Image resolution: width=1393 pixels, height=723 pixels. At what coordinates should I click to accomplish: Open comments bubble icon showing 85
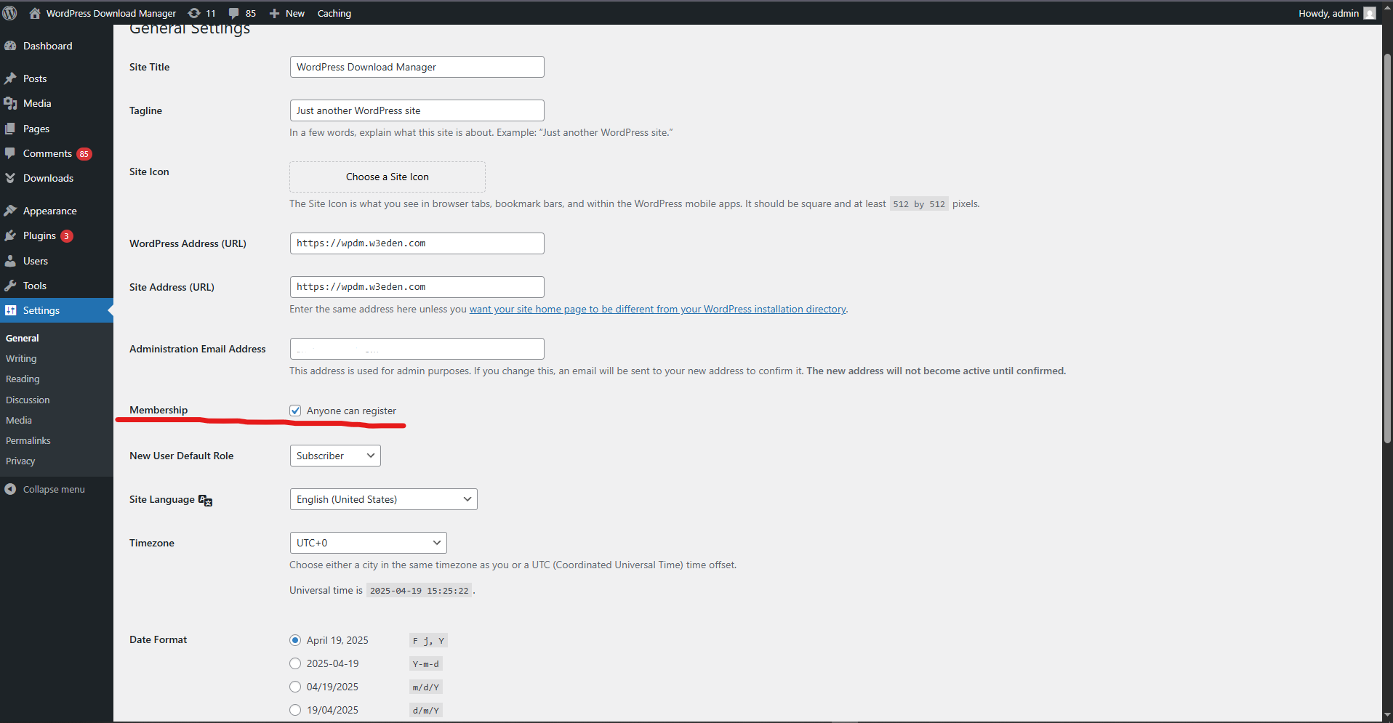click(x=233, y=13)
